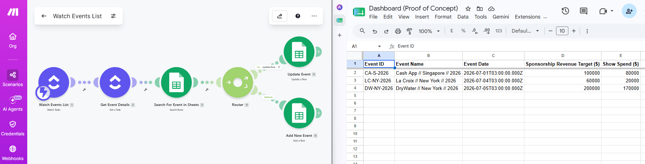The width and height of the screenshot is (645, 164).
Task: Open the Format menu in Sheets
Action: click(443, 17)
